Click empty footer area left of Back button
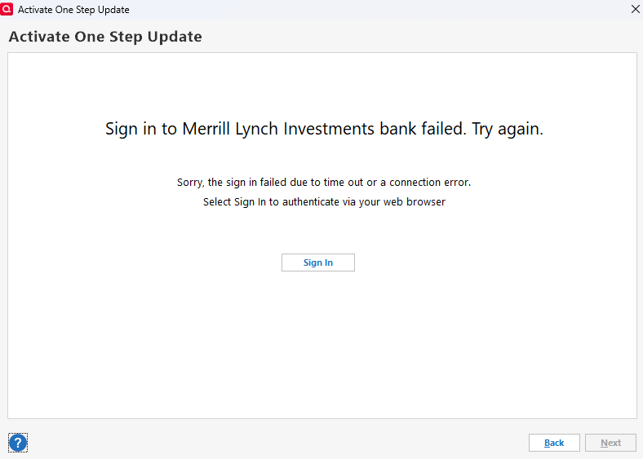643x459 pixels. tap(279, 443)
